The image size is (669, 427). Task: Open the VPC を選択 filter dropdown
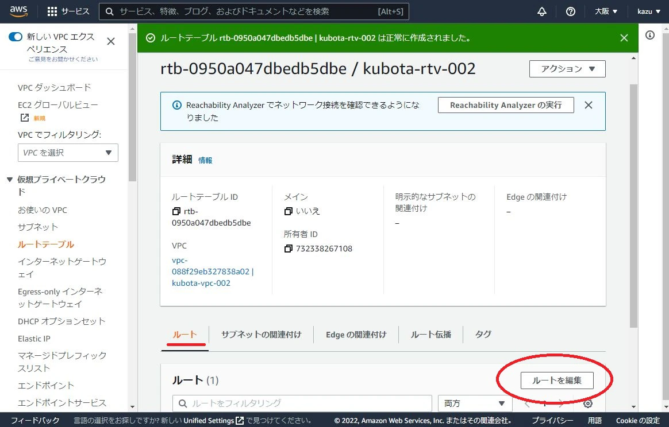click(68, 153)
